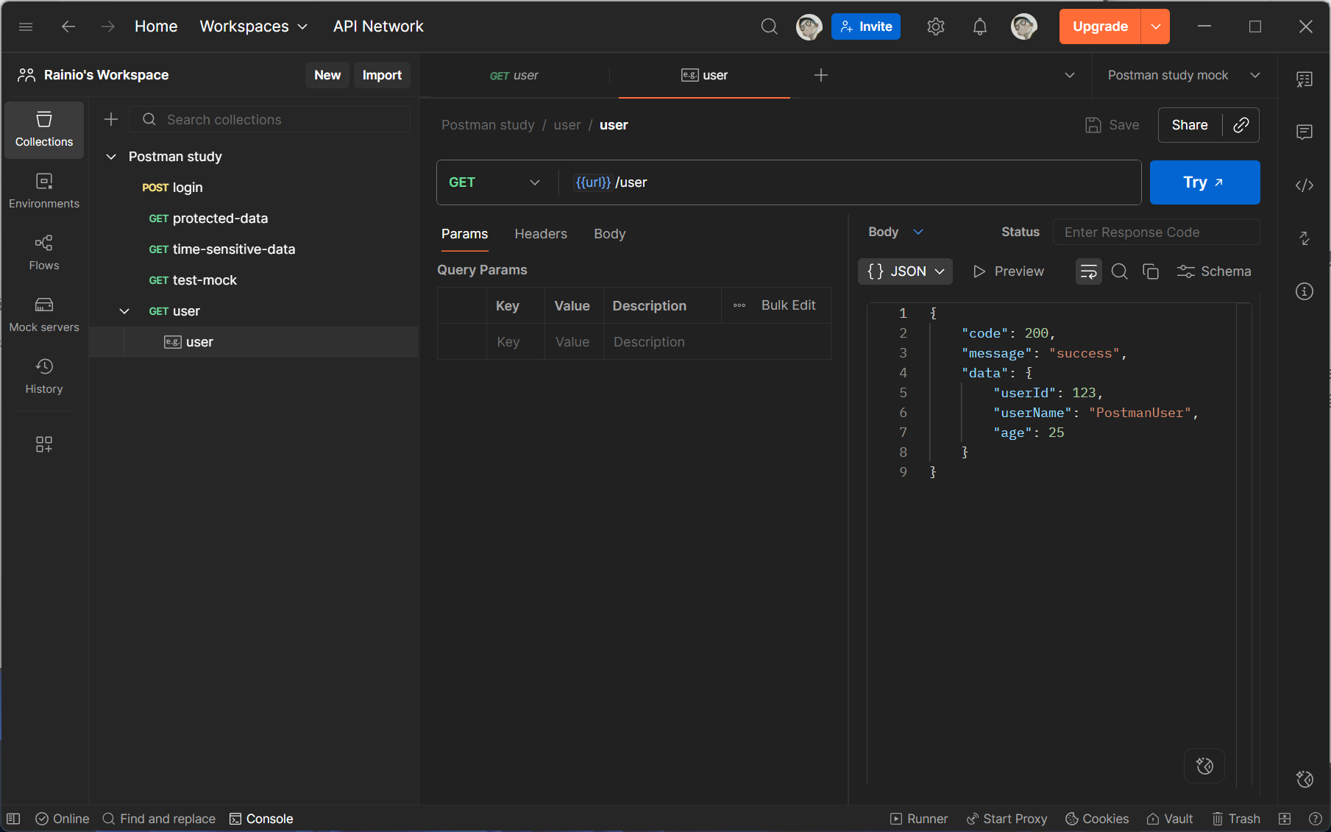
Task: Open the global search magnifier icon
Action: 769,26
